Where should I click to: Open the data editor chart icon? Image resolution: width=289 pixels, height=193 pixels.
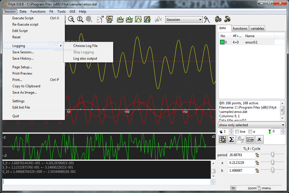tap(138, 19)
